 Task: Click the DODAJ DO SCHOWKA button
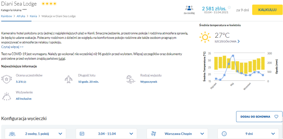(259, 117)
